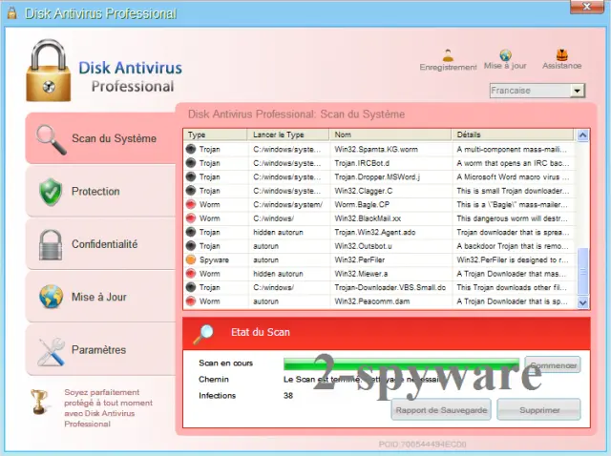
Task: Open the Paramètres tab
Action: click(100, 350)
